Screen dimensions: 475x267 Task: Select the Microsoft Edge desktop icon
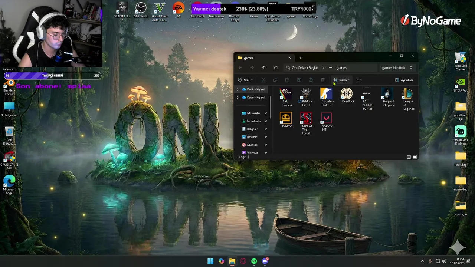click(9, 185)
